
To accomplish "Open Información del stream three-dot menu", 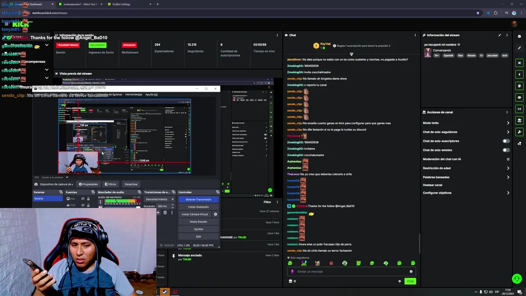I will [507, 35].
